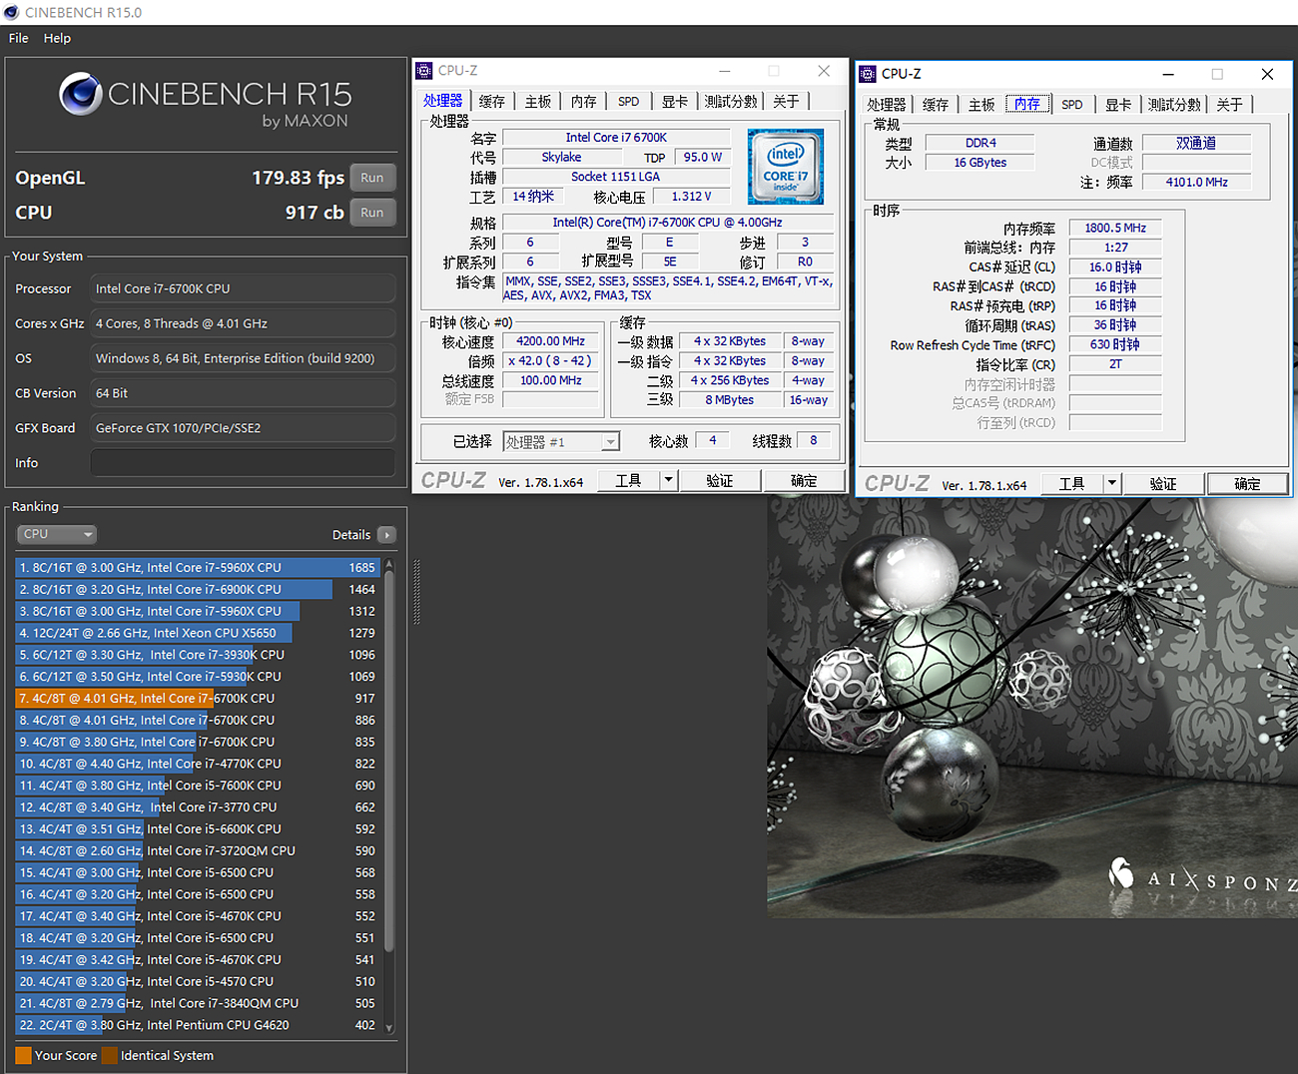Run the CPU benchmark

[x=372, y=213]
